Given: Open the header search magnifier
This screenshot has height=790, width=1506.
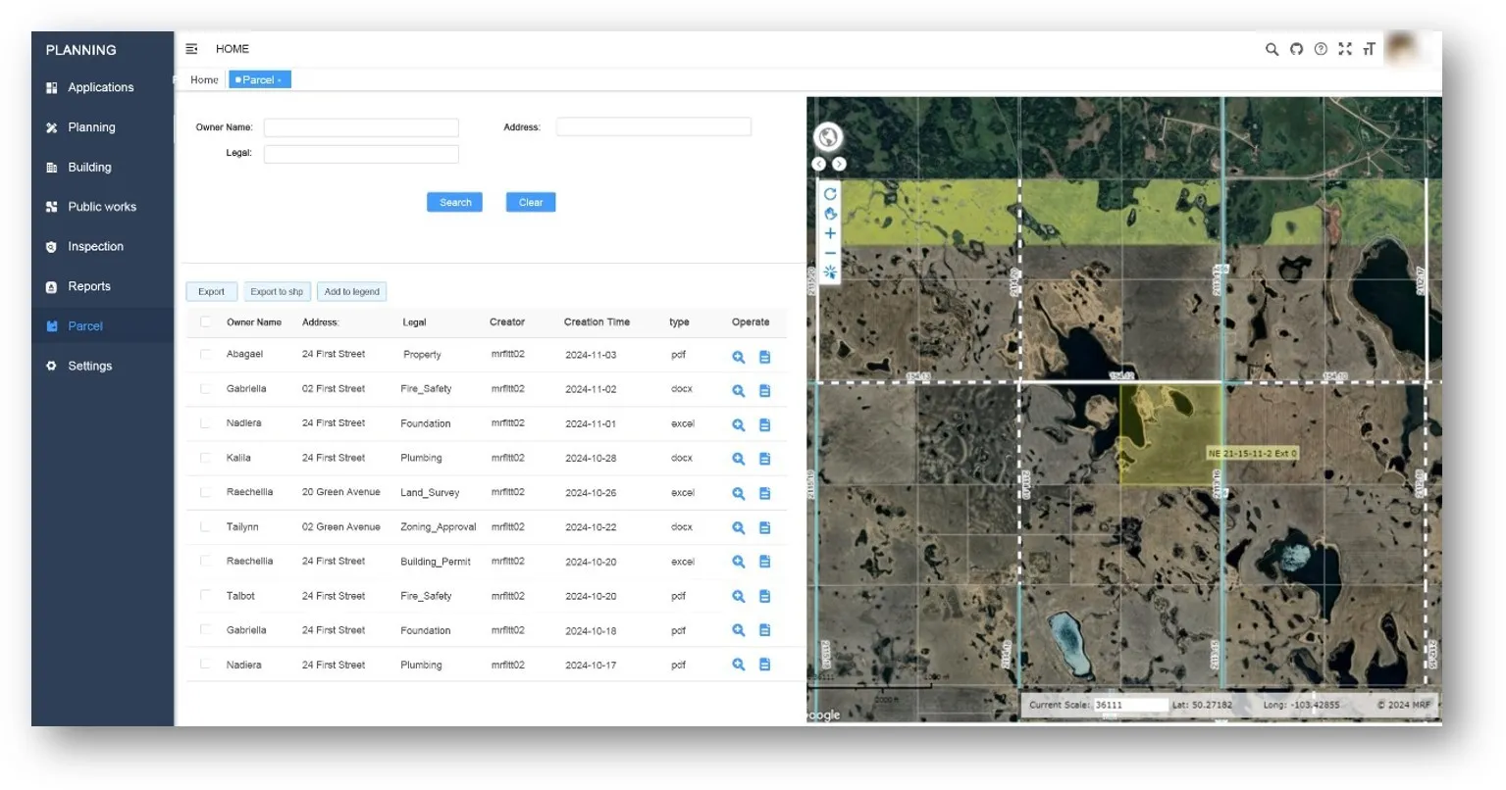Looking at the screenshot, I should (x=1272, y=49).
